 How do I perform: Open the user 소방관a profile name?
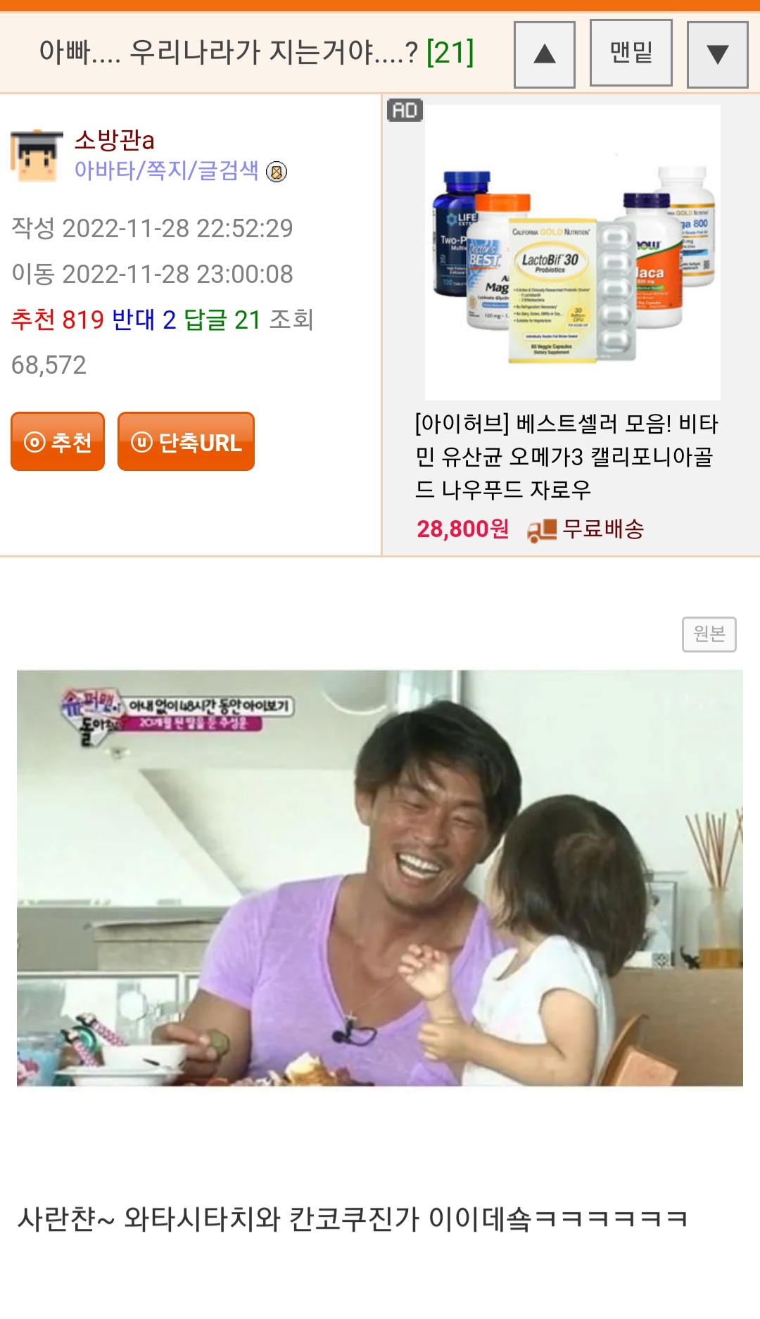coord(114,140)
